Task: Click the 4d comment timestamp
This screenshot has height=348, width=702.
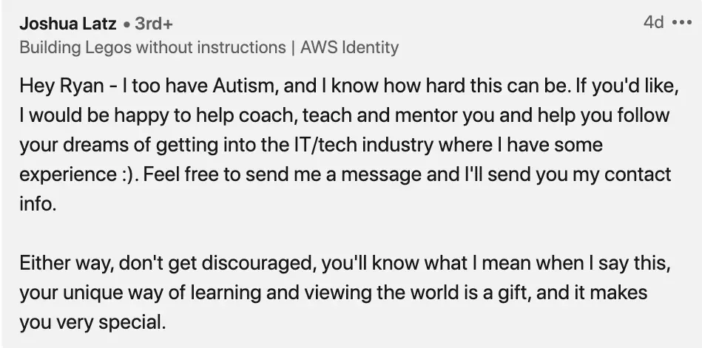Action: 653,22
